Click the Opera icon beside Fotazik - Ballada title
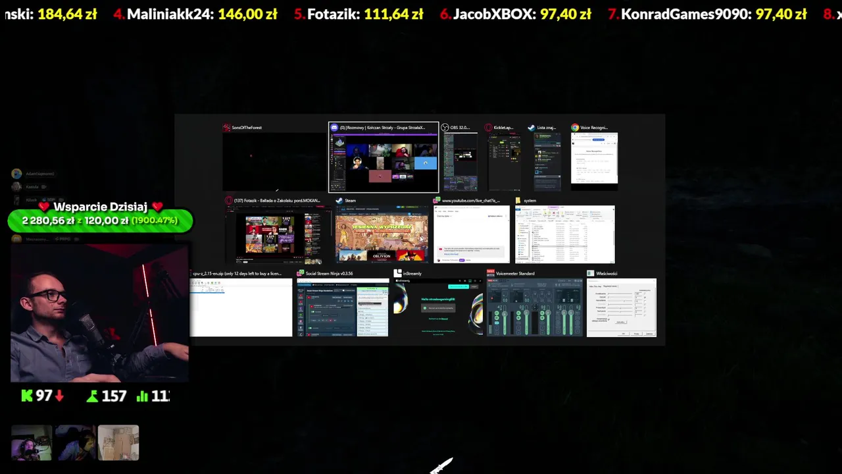 point(229,201)
